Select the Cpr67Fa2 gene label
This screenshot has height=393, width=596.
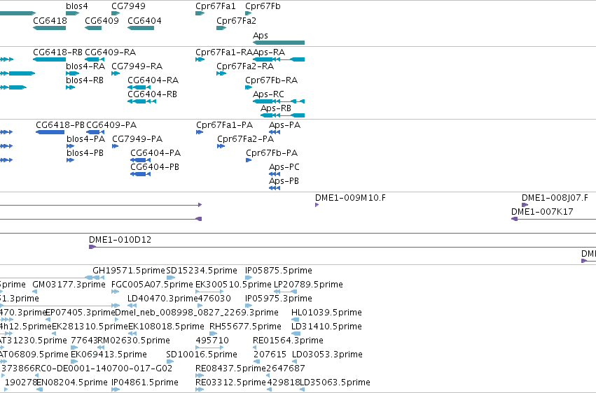[237, 20]
